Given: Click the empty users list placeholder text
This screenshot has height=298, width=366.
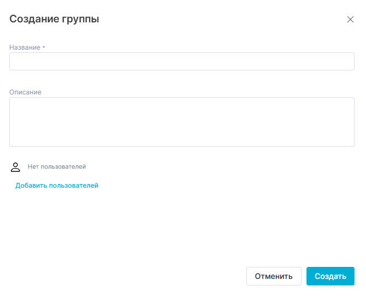Looking at the screenshot, I should click(x=57, y=166).
